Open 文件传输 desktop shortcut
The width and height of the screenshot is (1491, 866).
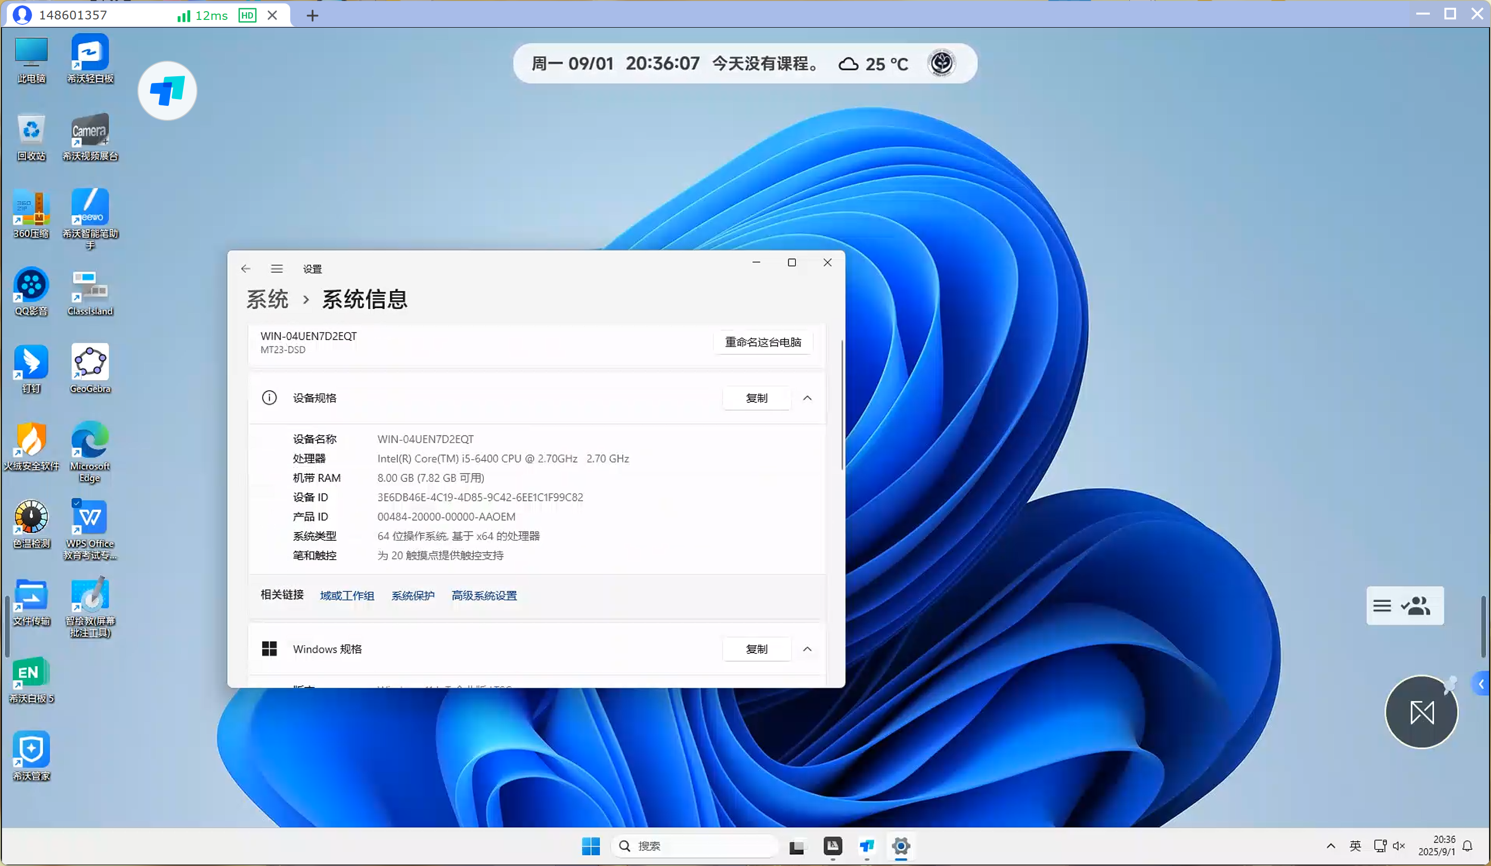(x=31, y=602)
